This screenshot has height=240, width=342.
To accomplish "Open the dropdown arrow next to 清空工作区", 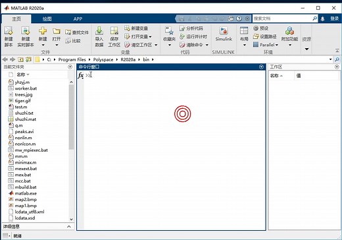I will coord(156,45).
